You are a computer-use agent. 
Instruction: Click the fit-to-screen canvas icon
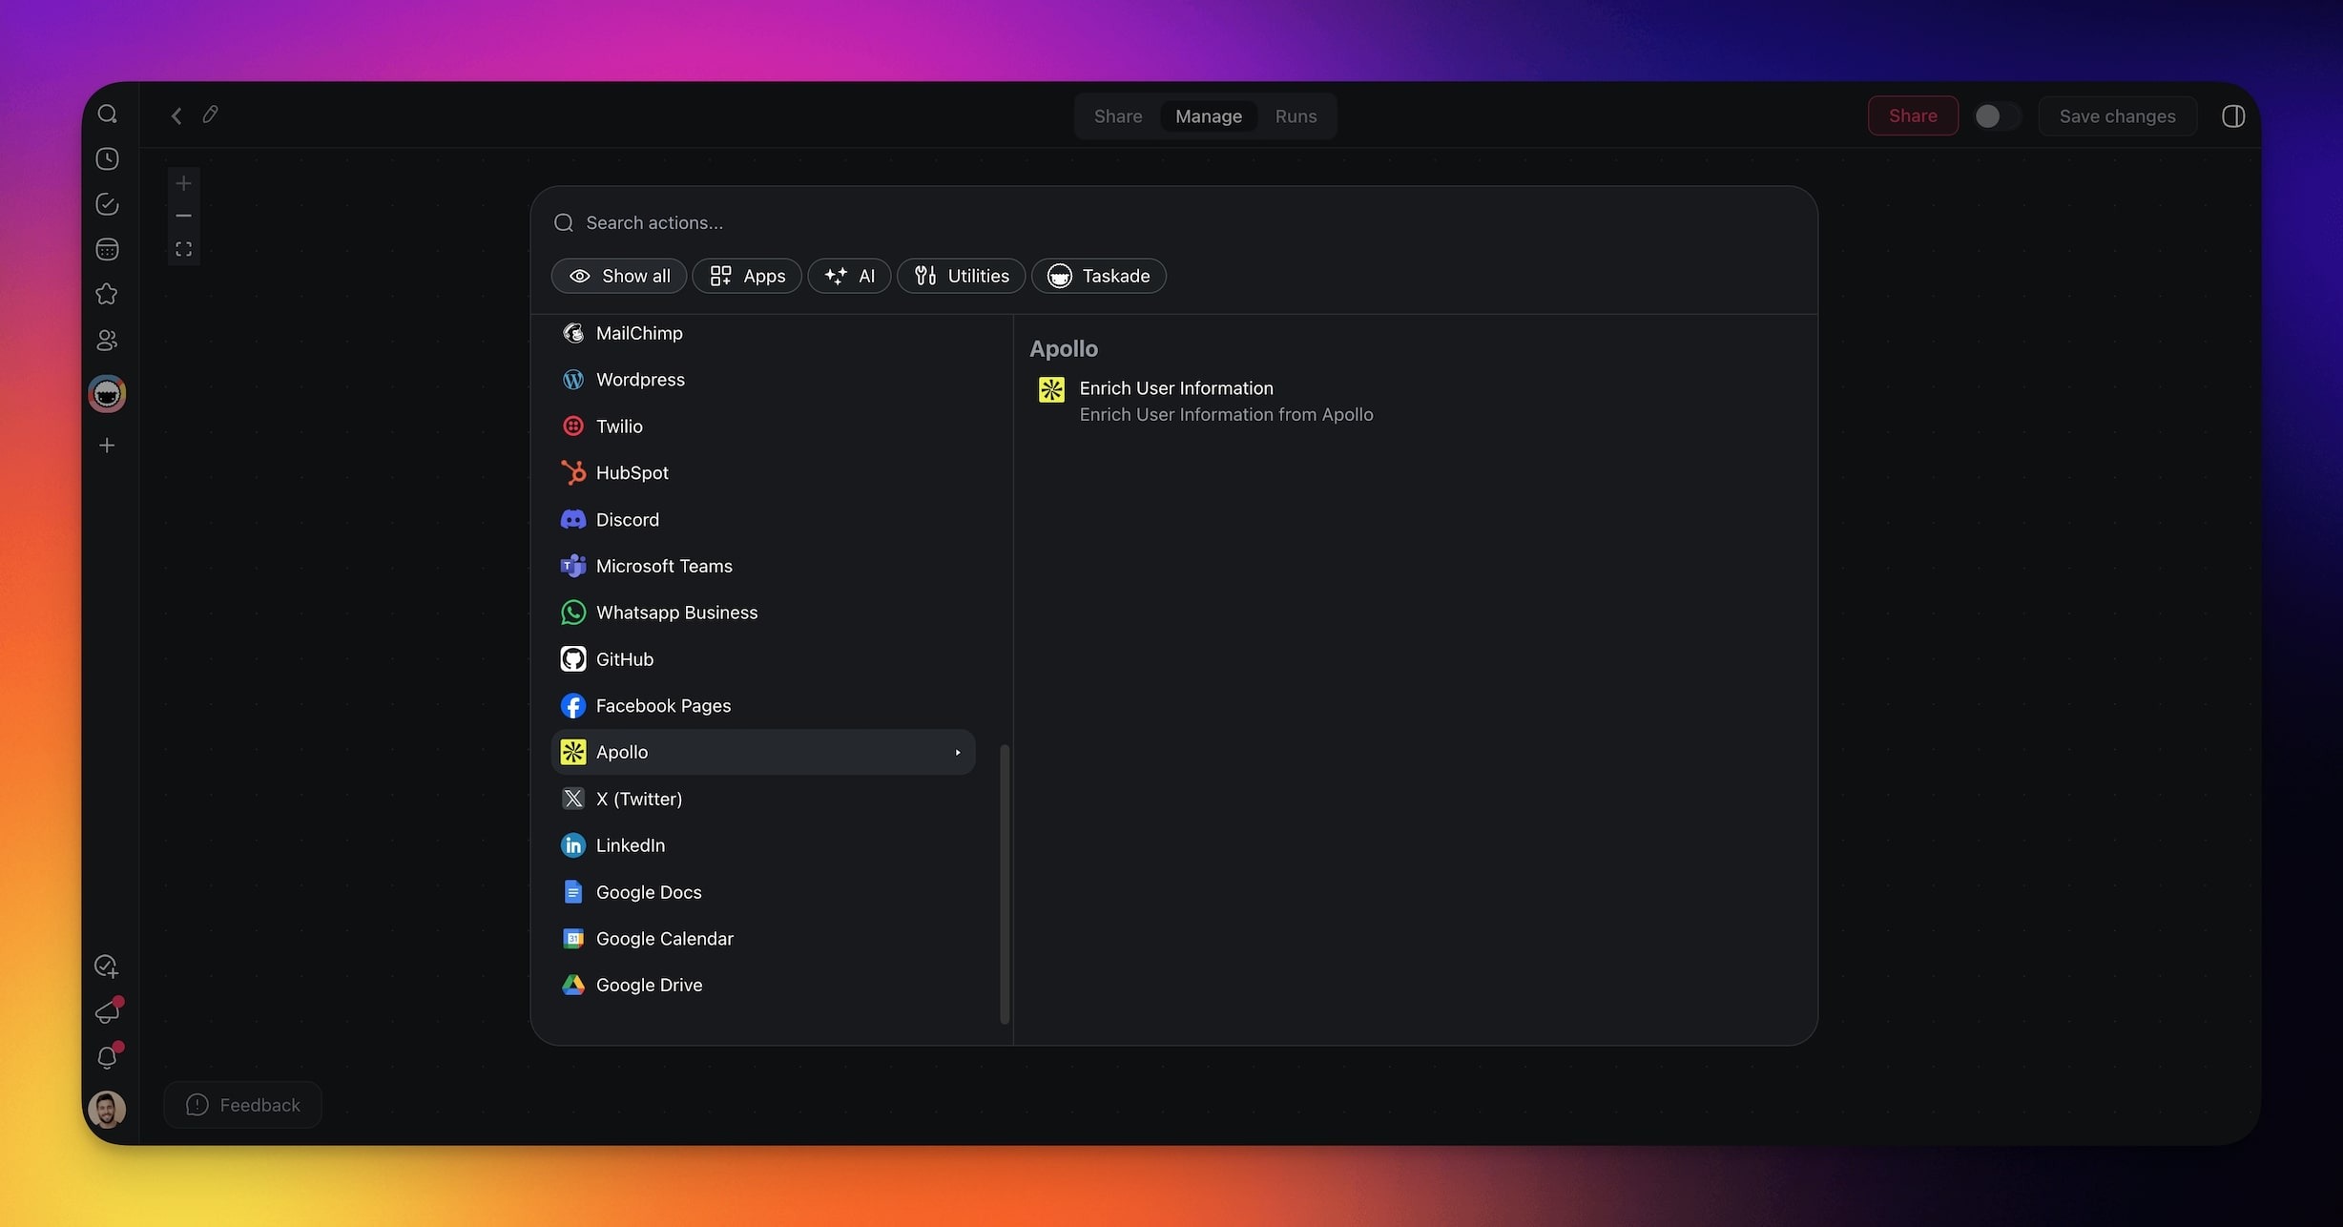coord(184,250)
